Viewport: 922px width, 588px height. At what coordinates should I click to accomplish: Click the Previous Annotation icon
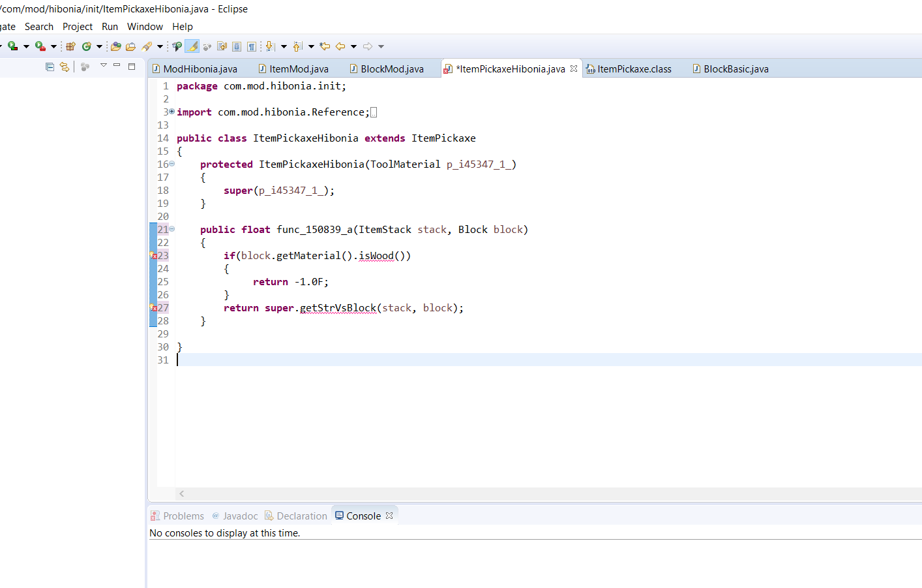point(297,46)
